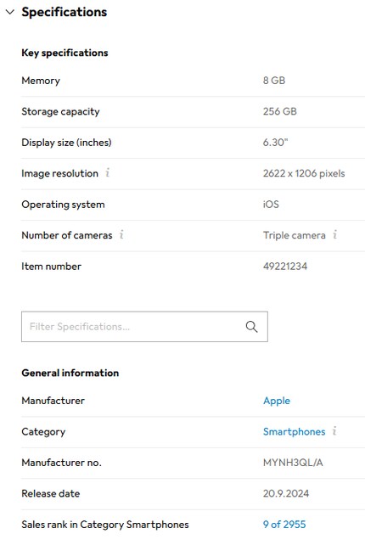The width and height of the screenshot is (365, 545).
Task: Click the magnifier search icon in filter box
Action: pyautogui.click(x=251, y=326)
